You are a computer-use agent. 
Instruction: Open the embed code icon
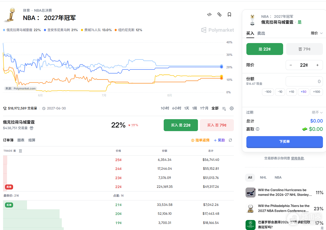(209, 14)
